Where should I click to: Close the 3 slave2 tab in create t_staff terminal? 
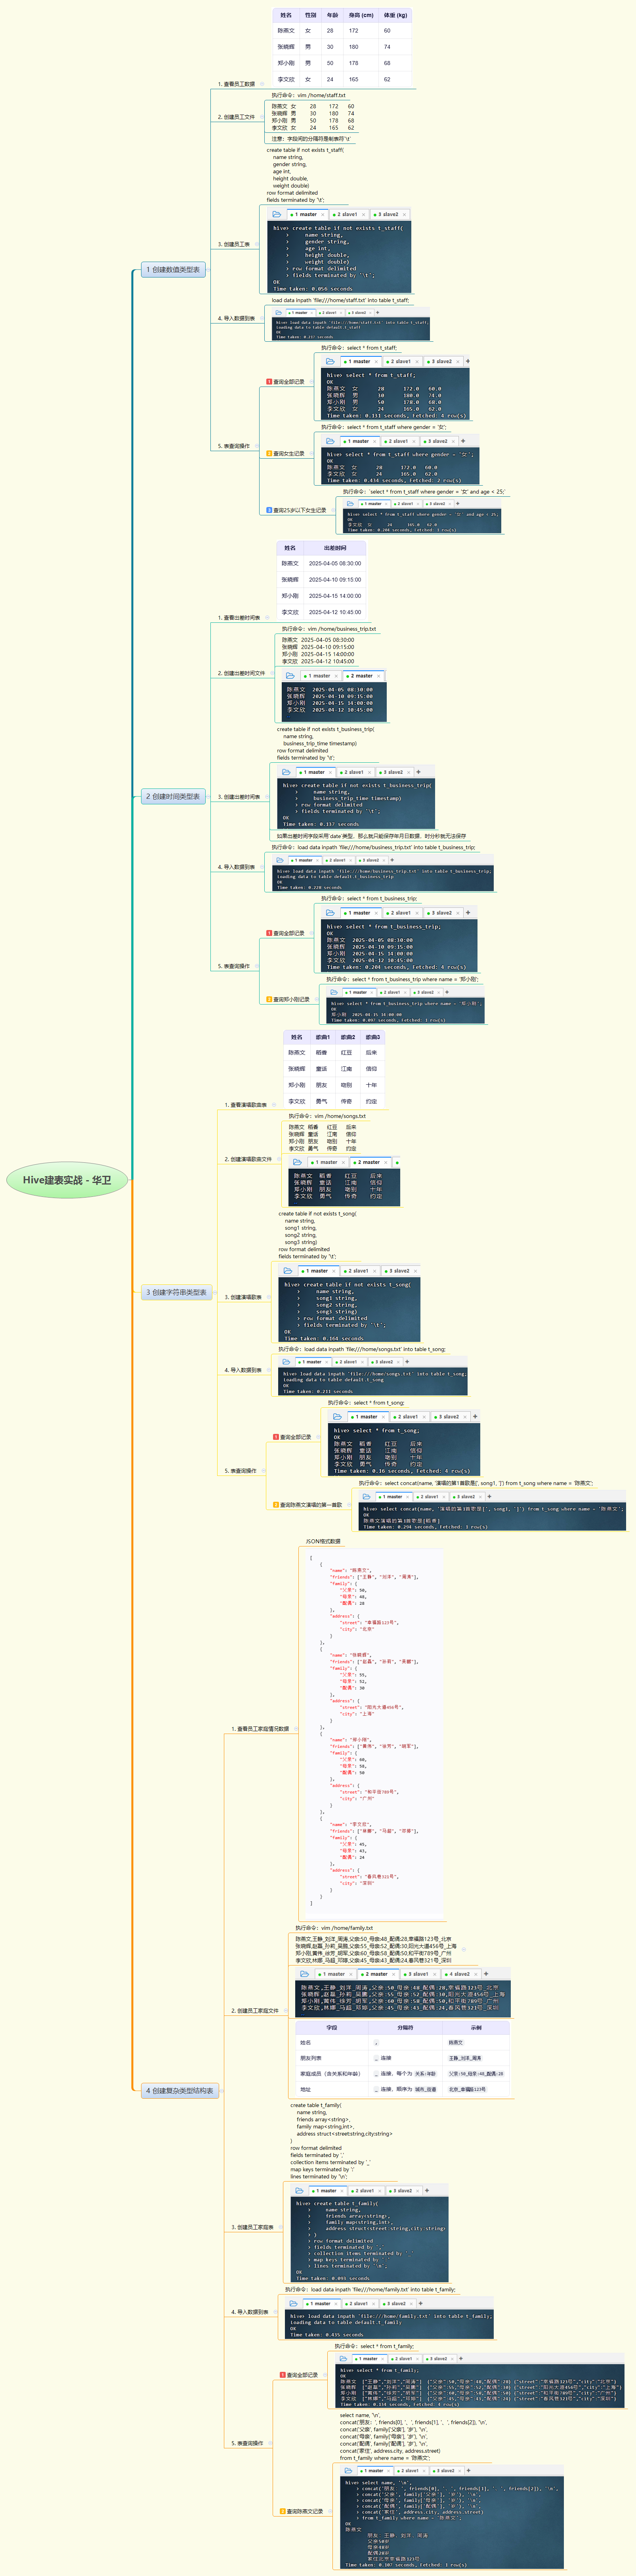point(404,214)
